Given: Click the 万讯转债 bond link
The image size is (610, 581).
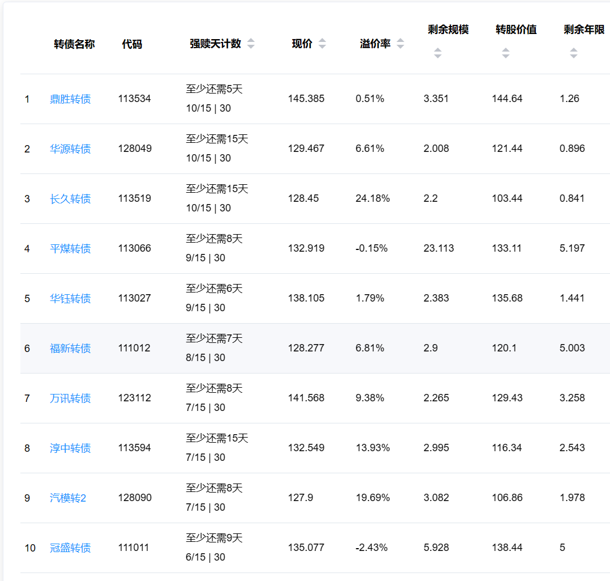Looking at the screenshot, I should [70, 398].
